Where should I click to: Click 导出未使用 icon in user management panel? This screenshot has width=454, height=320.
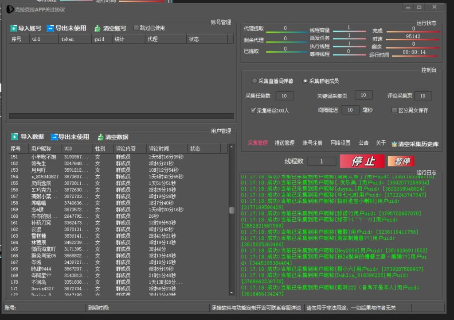[x=54, y=137]
